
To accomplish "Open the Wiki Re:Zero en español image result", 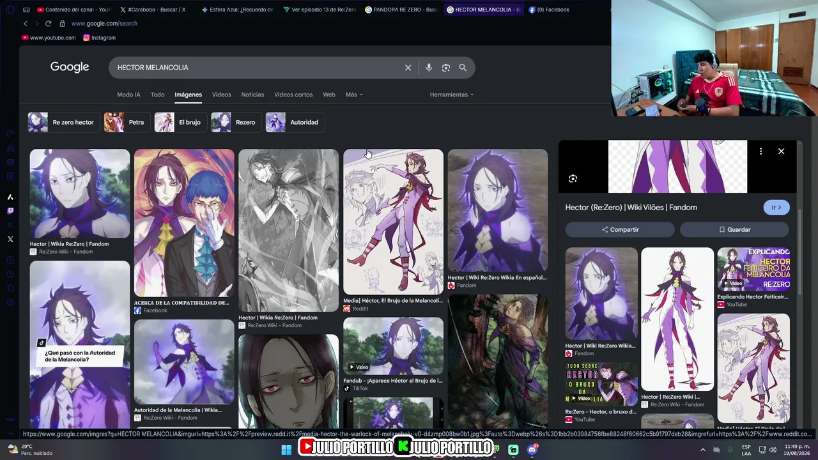I will tap(498, 211).
